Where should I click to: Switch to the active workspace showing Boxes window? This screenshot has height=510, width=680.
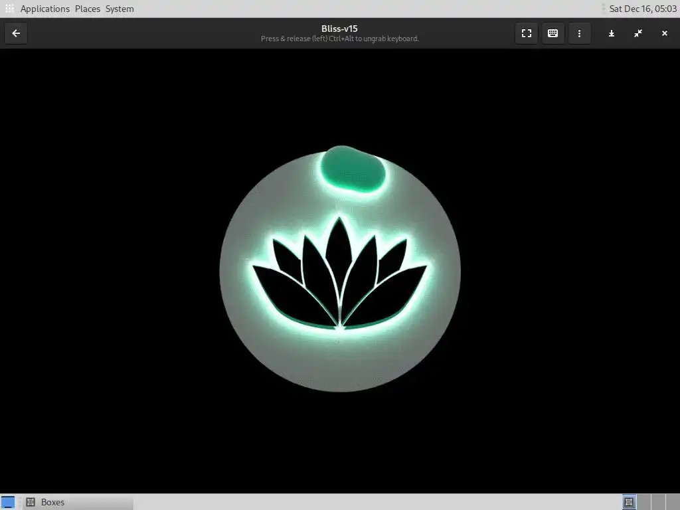pos(629,502)
